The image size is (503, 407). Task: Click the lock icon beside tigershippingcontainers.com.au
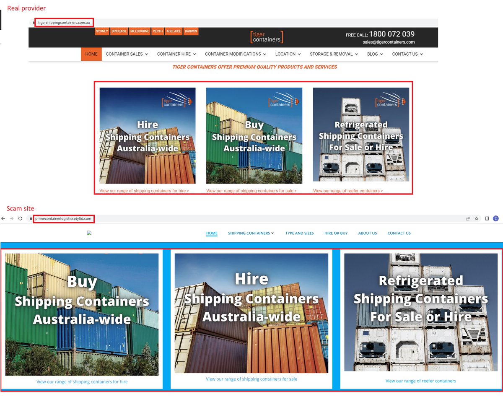tap(33, 22)
